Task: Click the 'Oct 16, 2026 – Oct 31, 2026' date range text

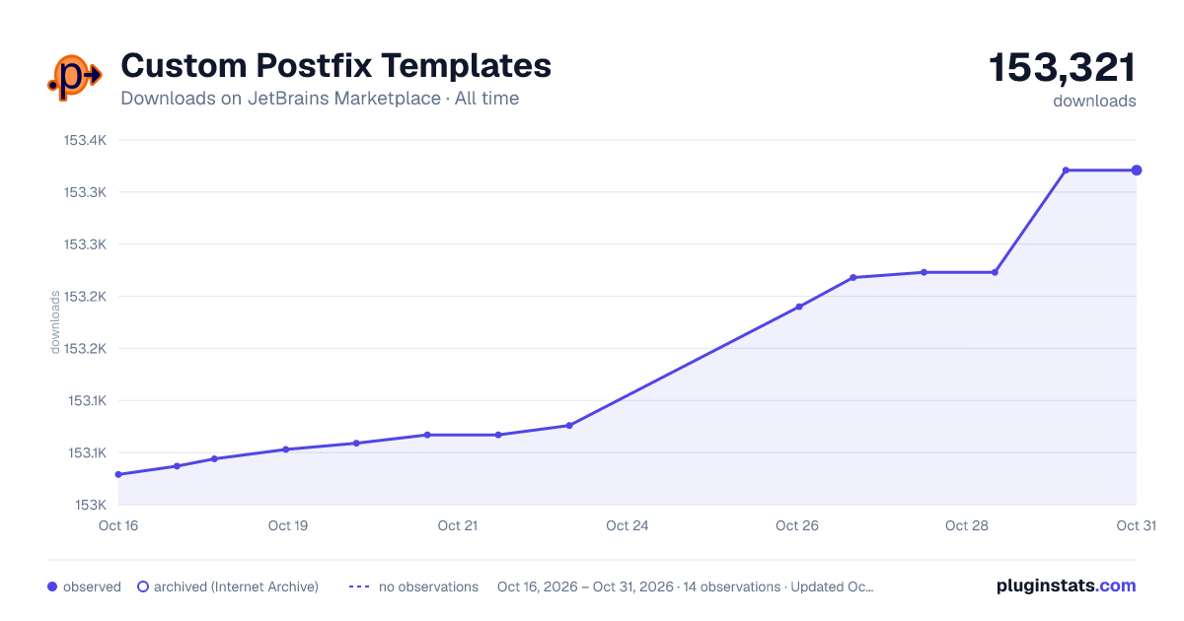Action: tap(585, 586)
